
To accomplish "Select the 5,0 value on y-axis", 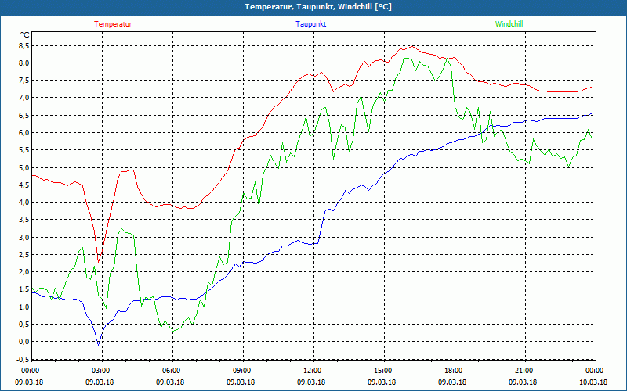I will tap(23, 167).
